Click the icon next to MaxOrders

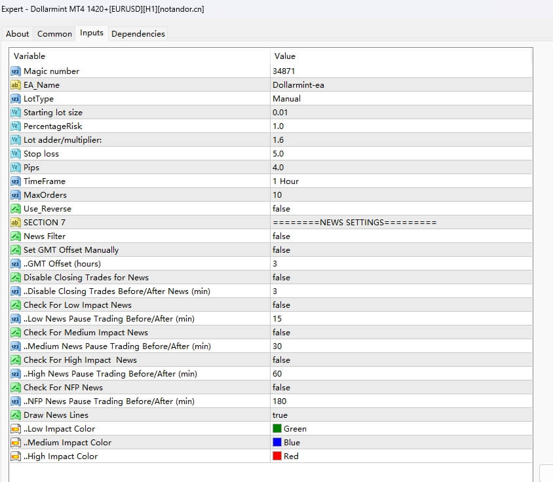(16, 195)
